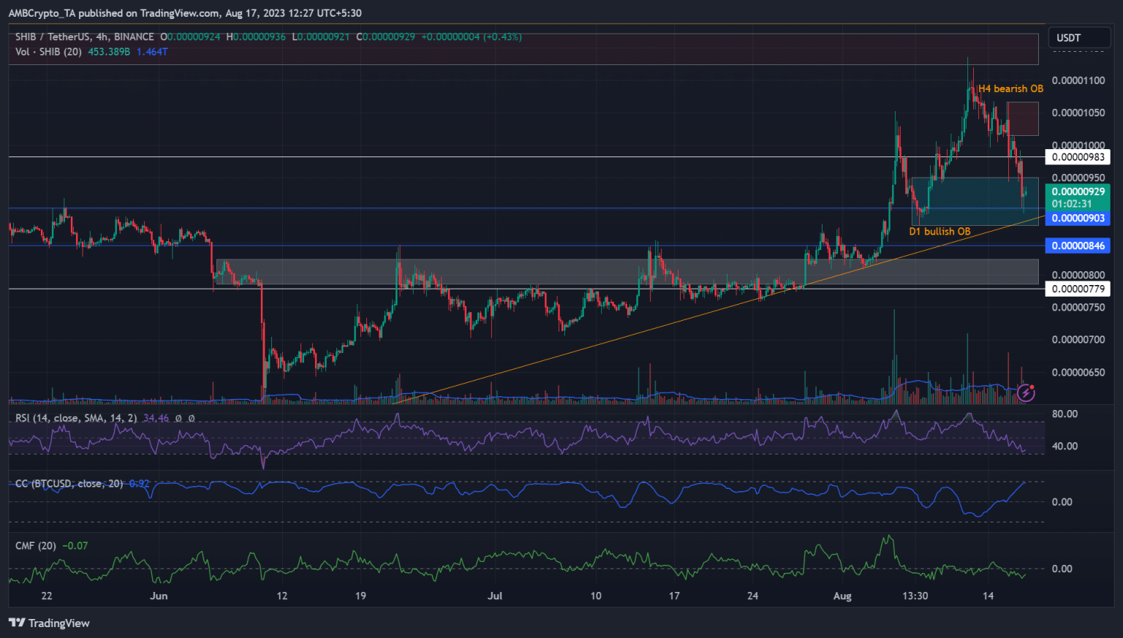The image size is (1123, 638).
Task: Click the purple lightning bolt event icon
Action: pos(1026,392)
